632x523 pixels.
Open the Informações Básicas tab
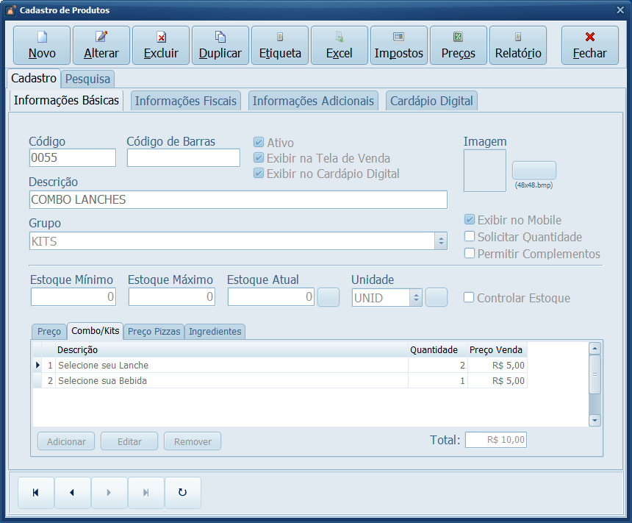tap(66, 100)
